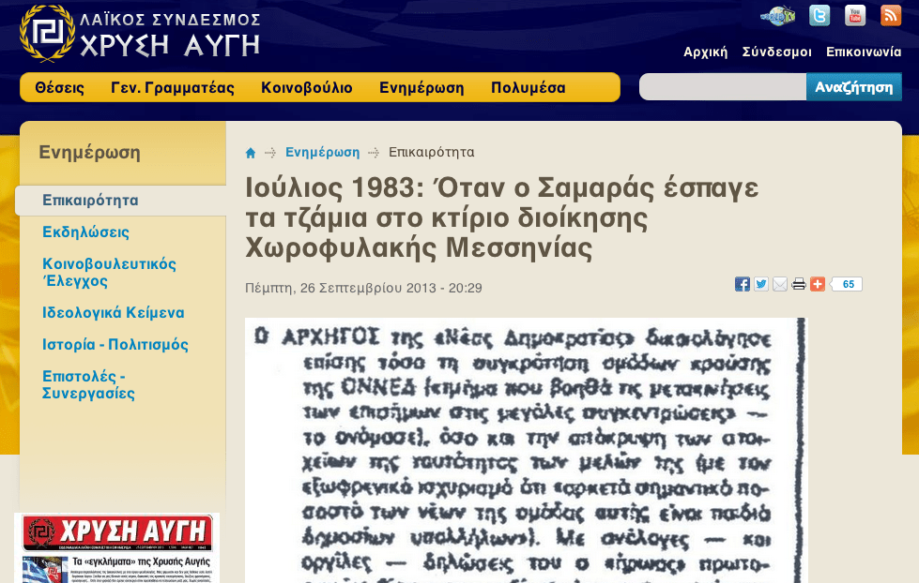The width and height of the screenshot is (919, 583).
Task: Share article on Twitter
Action: click(x=760, y=284)
